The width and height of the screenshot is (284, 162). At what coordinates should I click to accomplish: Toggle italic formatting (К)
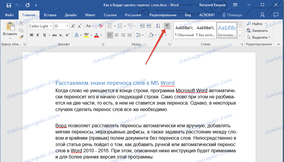[x=38, y=35]
